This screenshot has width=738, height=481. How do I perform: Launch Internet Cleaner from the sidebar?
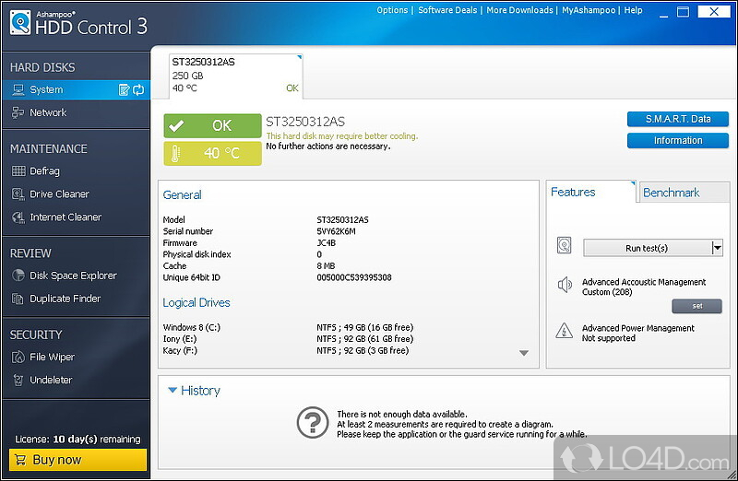coord(65,217)
